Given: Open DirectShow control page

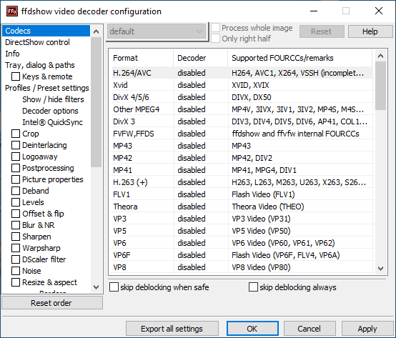Looking at the screenshot, I should [37, 42].
